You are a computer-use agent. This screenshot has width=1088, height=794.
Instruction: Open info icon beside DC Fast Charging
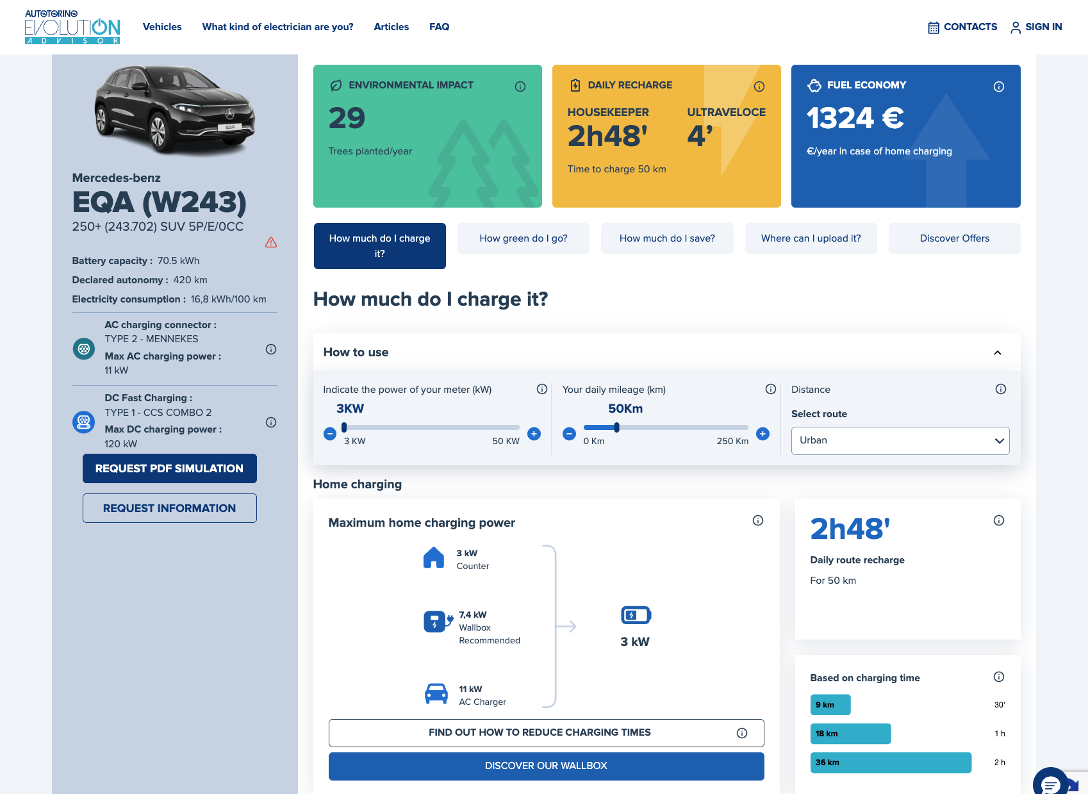271,422
